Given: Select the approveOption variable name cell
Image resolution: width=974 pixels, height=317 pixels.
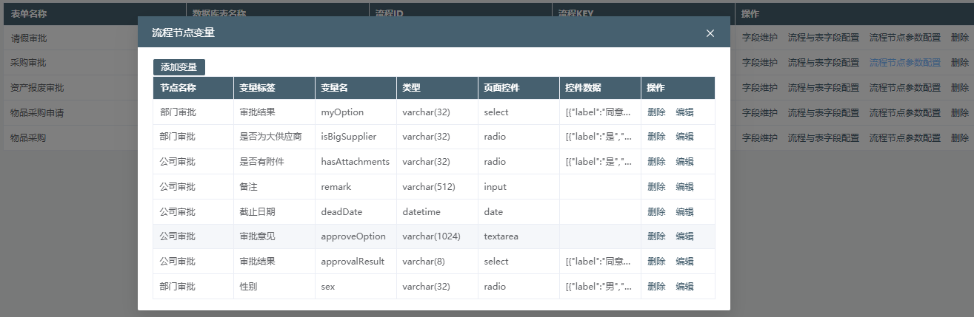Looking at the screenshot, I should (x=353, y=236).
